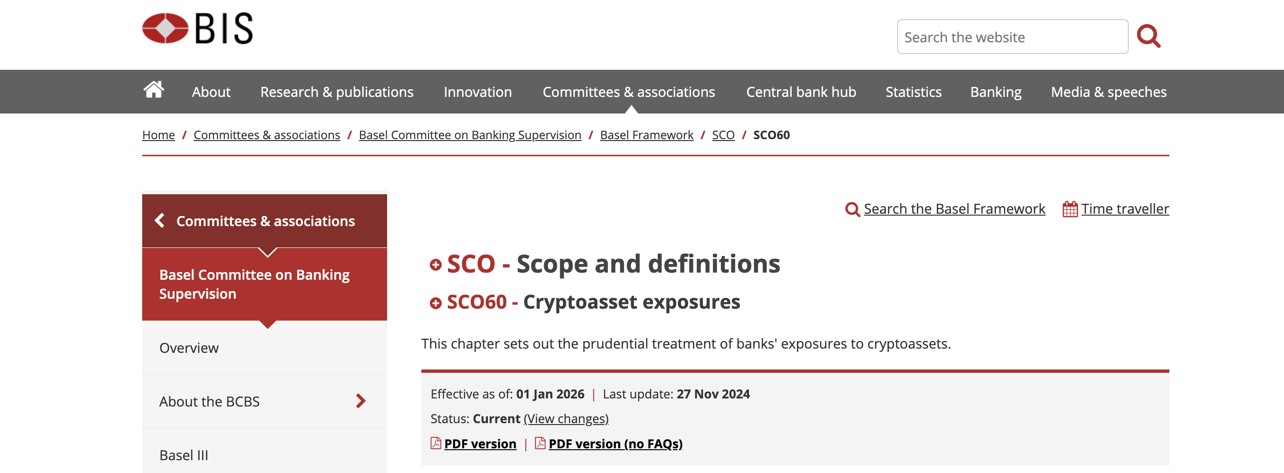Viewport: 1284px width, 473px height.
Task: Click the PDF version file icon
Action: tap(436, 443)
